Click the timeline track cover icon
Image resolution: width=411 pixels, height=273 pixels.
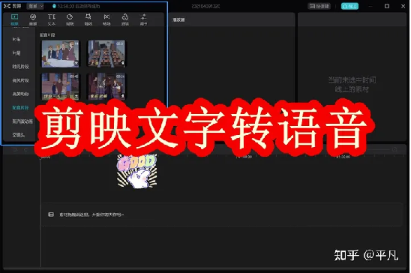(x=51, y=214)
